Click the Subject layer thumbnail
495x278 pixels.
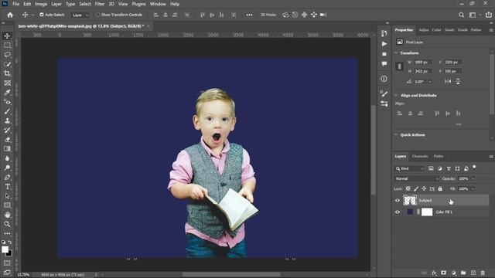410,201
